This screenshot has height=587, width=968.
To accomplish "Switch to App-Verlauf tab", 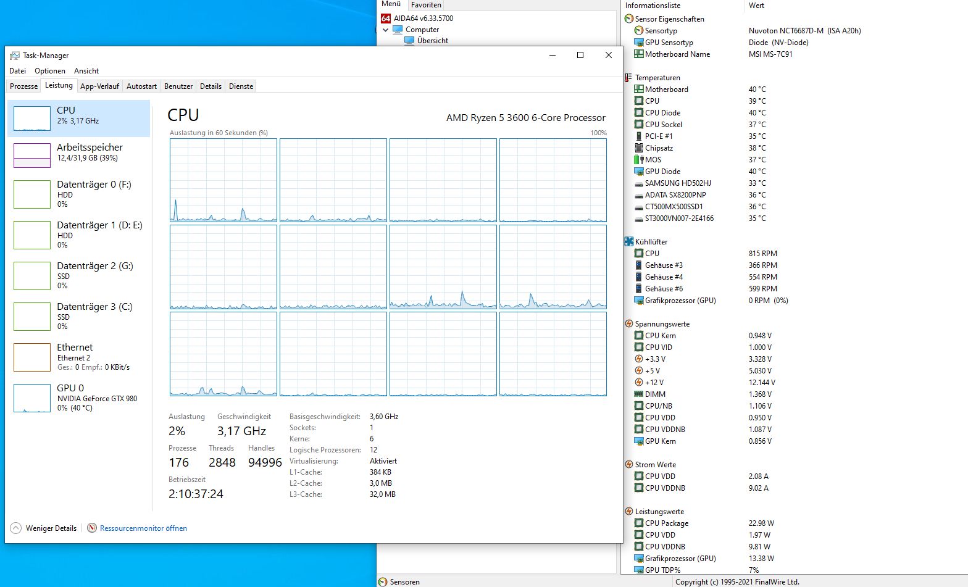I will [99, 86].
